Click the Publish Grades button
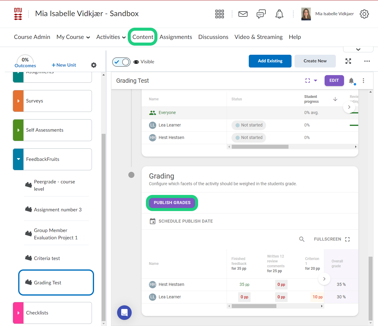The image size is (378, 326). click(172, 203)
